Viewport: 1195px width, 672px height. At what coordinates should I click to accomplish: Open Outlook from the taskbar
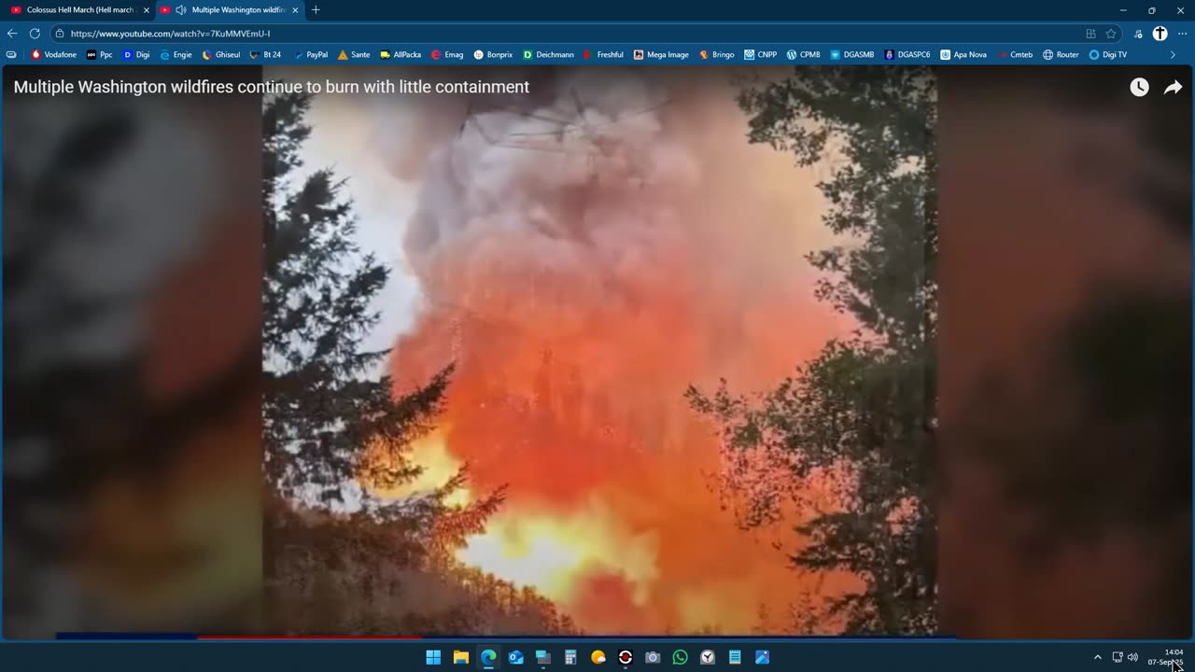click(516, 657)
